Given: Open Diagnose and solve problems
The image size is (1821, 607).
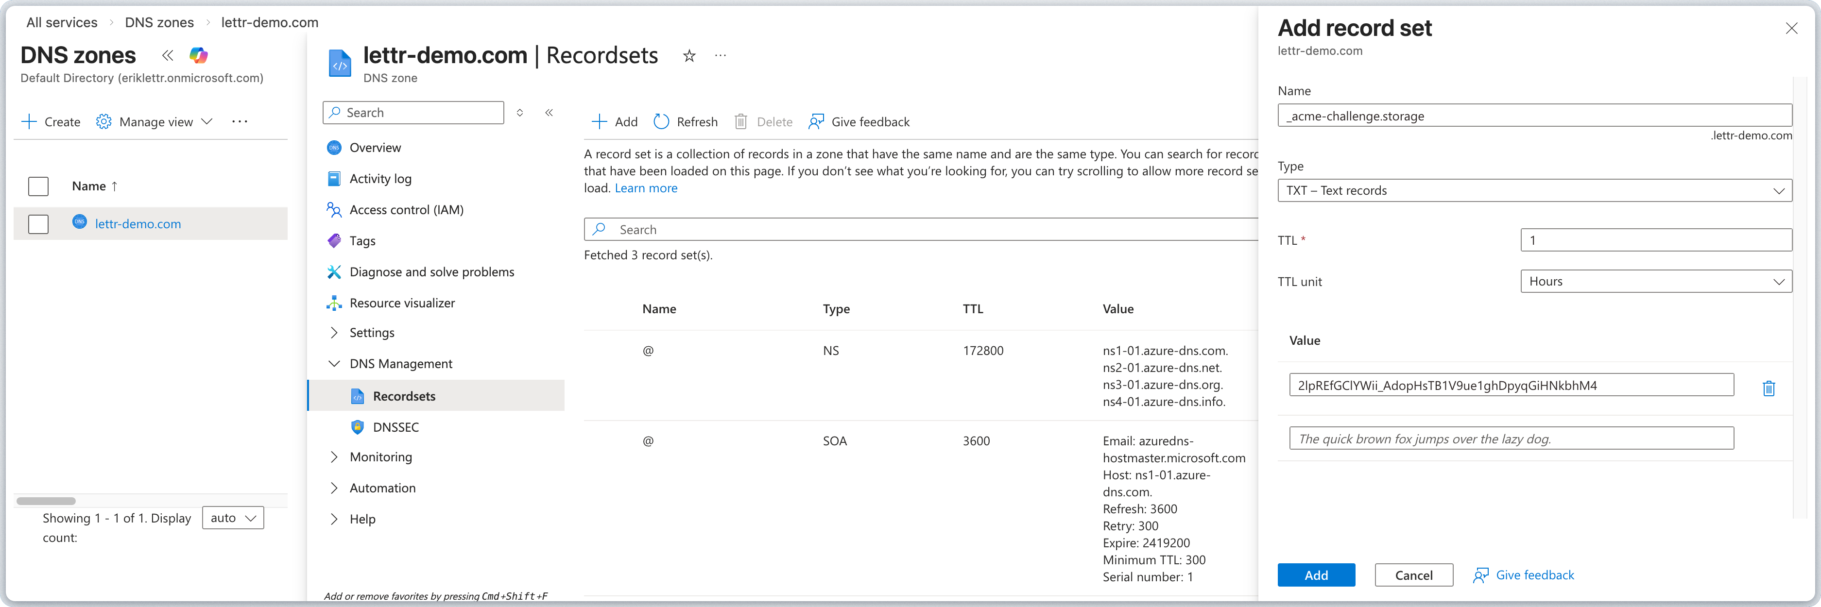Looking at the screenshot, I should [431, 271].
